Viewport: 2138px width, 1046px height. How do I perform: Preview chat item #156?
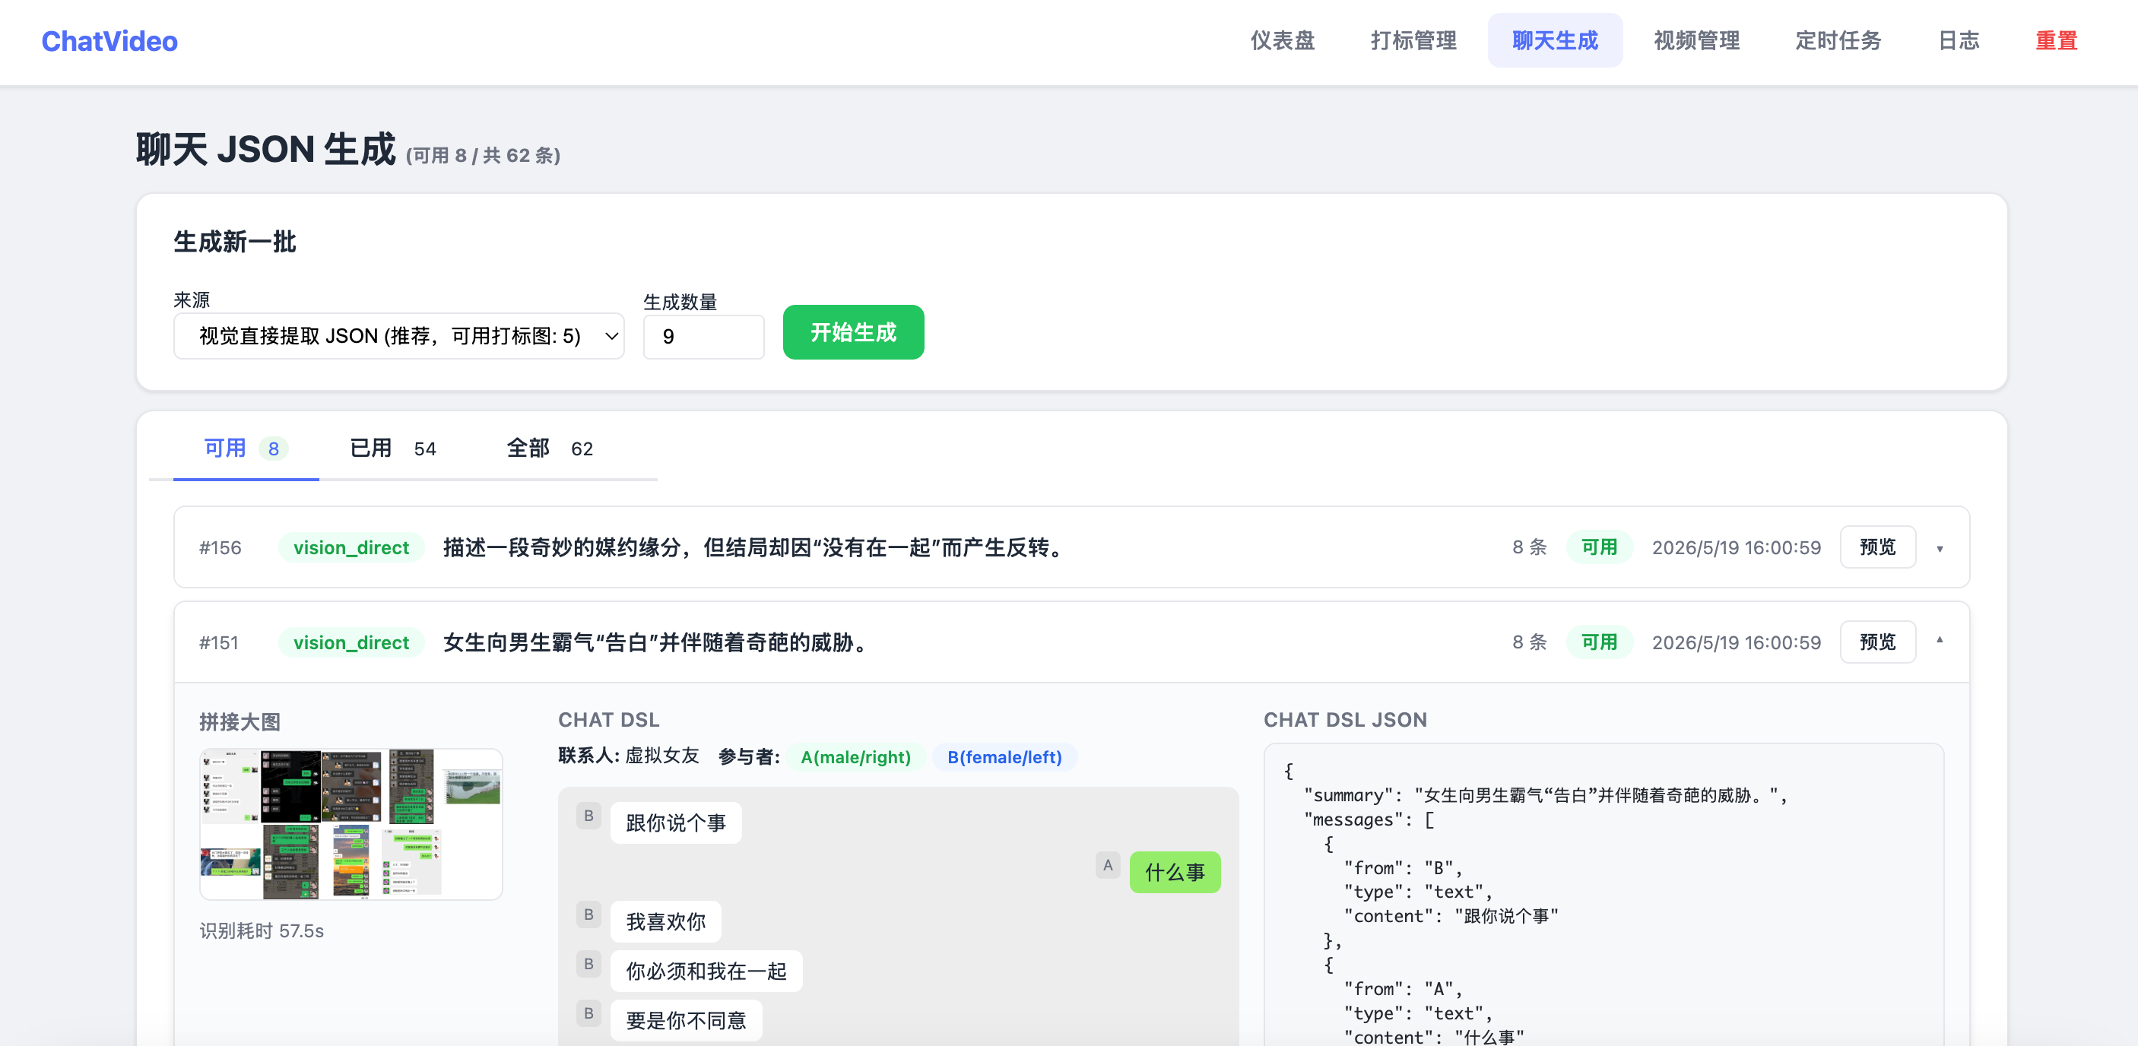(x=1877, y=547)
